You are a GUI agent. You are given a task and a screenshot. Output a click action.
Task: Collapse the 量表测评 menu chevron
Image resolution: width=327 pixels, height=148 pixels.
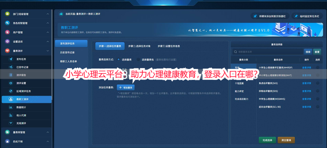[x=48, y=51]
